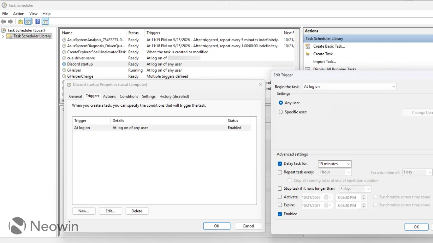Expand the Task Scheduler Library tree node
433x243 pixels.
3,36
